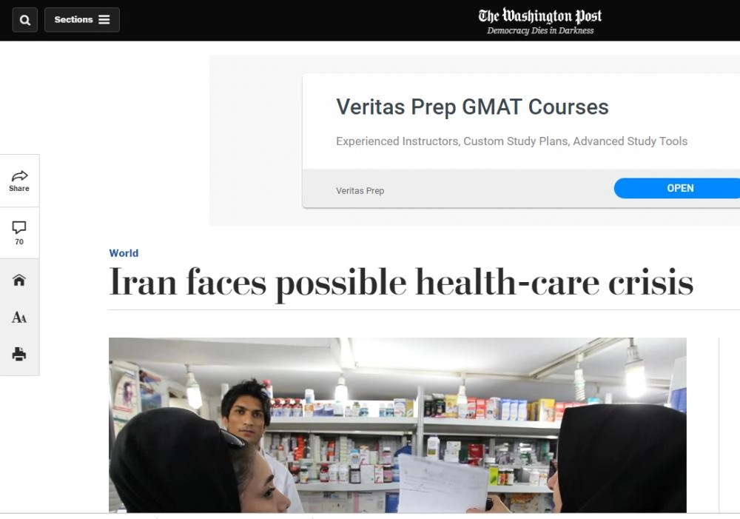Open the pharmacy article photo
This screenshot has height=519, width=740.
397,425
